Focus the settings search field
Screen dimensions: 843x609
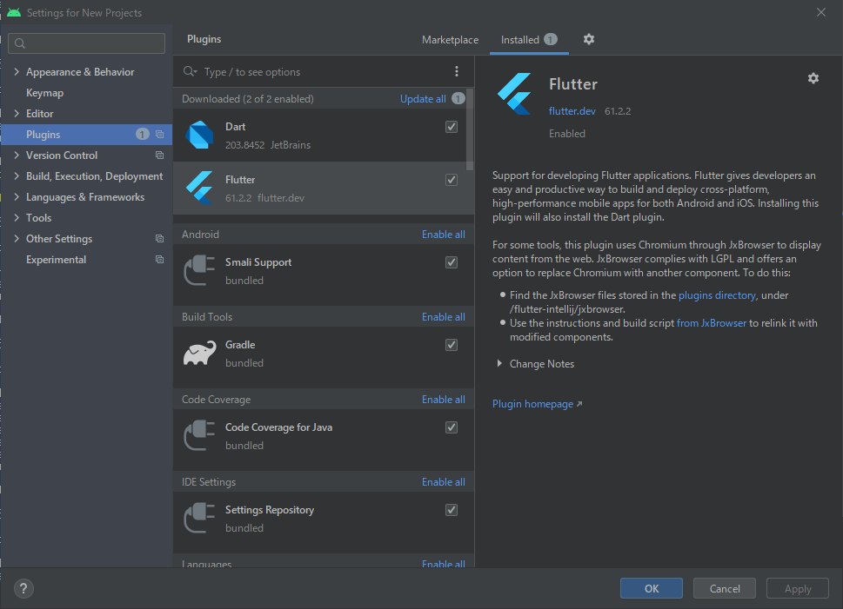tap(86, 43)
